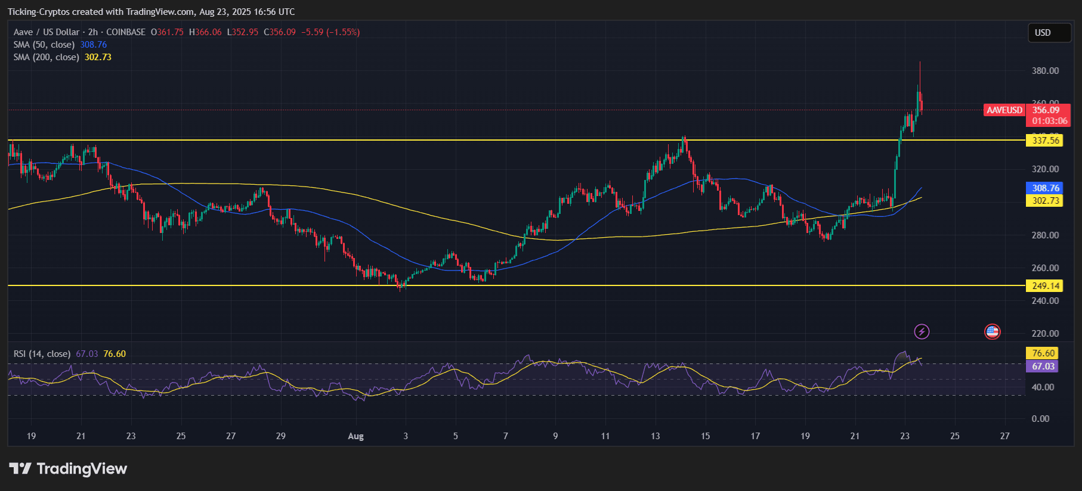The height and width of the screenshot is (491, 1082).
Task: Click the blue 308.76 SMA axis label
Action: click(1046, 188)
